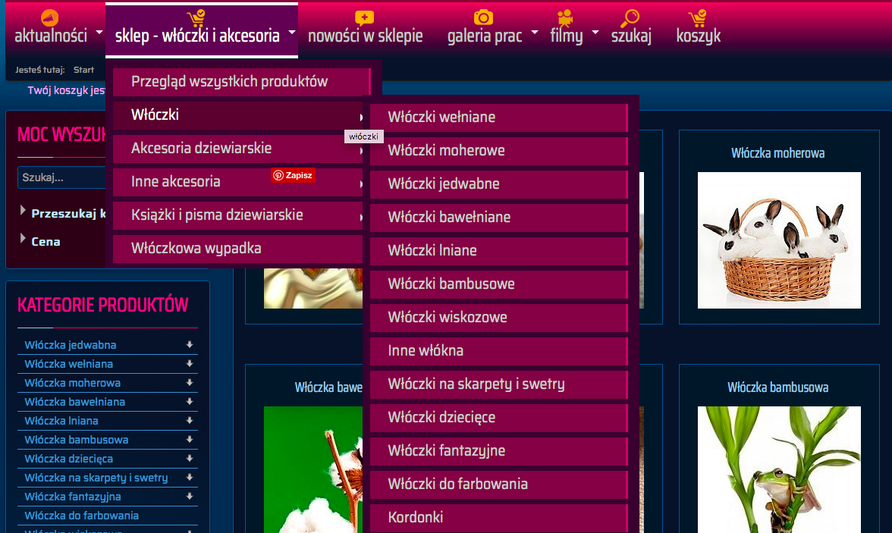Click the Start breadcrumb link

[x=83, y=70]
